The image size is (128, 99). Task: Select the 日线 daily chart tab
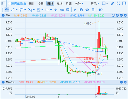click(50, 4)
